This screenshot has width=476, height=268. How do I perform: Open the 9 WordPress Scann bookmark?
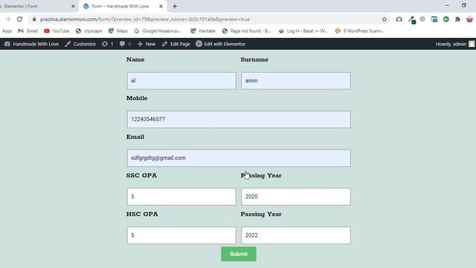359,31
